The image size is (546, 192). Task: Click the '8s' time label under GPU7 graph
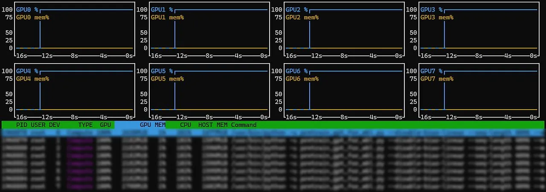479,117
